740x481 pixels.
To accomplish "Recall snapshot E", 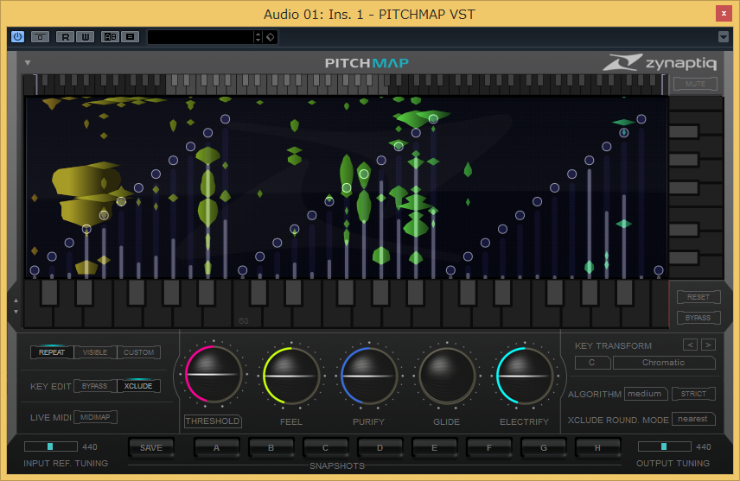I will tap(434, 447).
